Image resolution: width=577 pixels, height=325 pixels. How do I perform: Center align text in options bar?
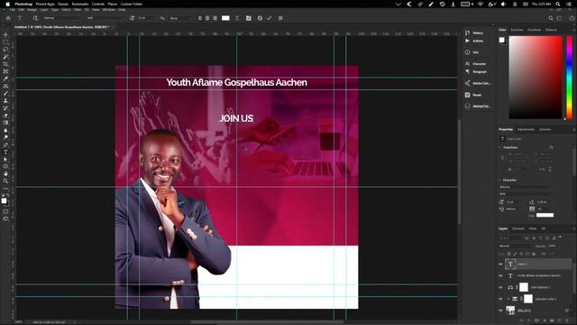pos(207,18)
